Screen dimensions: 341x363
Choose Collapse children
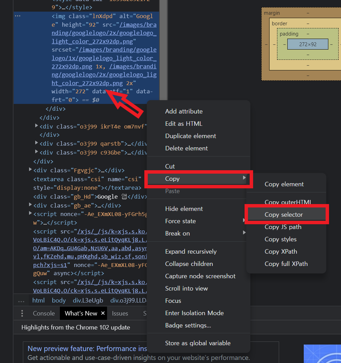189,264
